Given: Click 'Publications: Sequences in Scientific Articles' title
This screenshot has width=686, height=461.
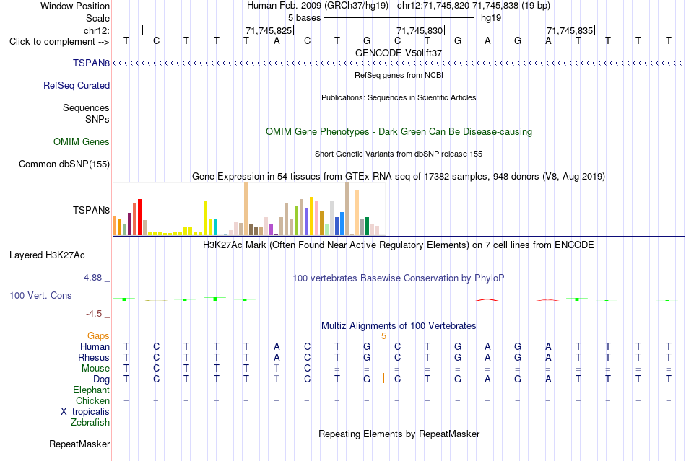Looking at the screenshot, I should coord(399,97).
